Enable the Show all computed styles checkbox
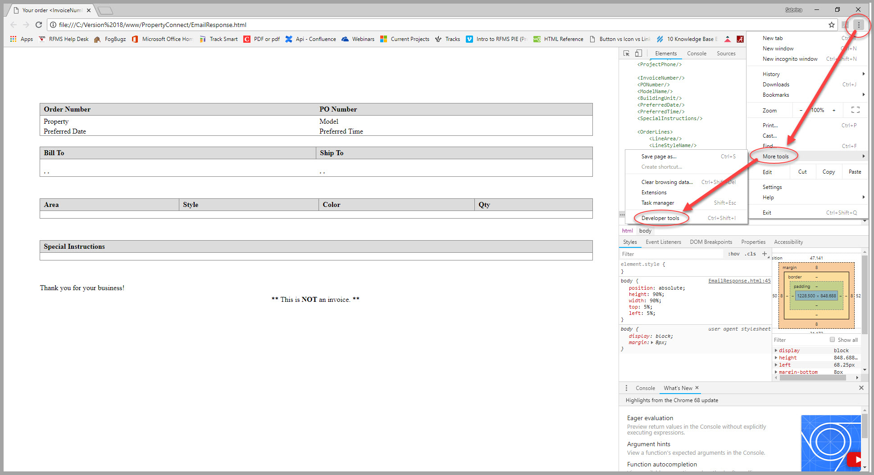 [833, 340]
